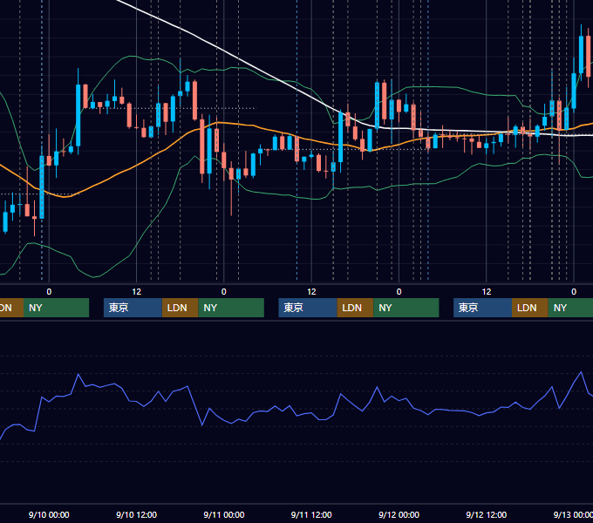Screen dimensions: 593x523
Task: Click the 9/11 12:00 date label
Action: pos(311,514)
